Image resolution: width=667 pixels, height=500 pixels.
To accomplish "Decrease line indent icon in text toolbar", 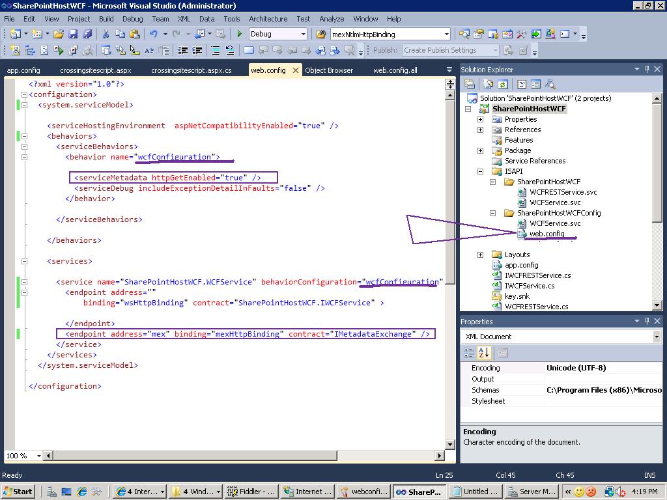I will tap(182, 51).
